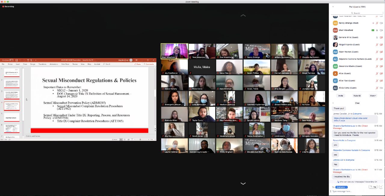Viewport: 385px width, 196px height.
Task: Click the Invite button
Action: (x=341, y=96)
